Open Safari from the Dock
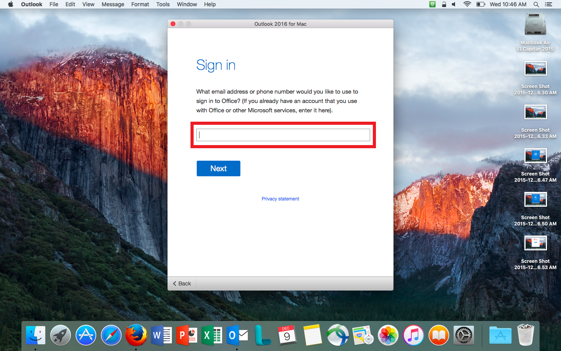Image resolution: width=561 pixels, height=351 pixels. [111, 335]
